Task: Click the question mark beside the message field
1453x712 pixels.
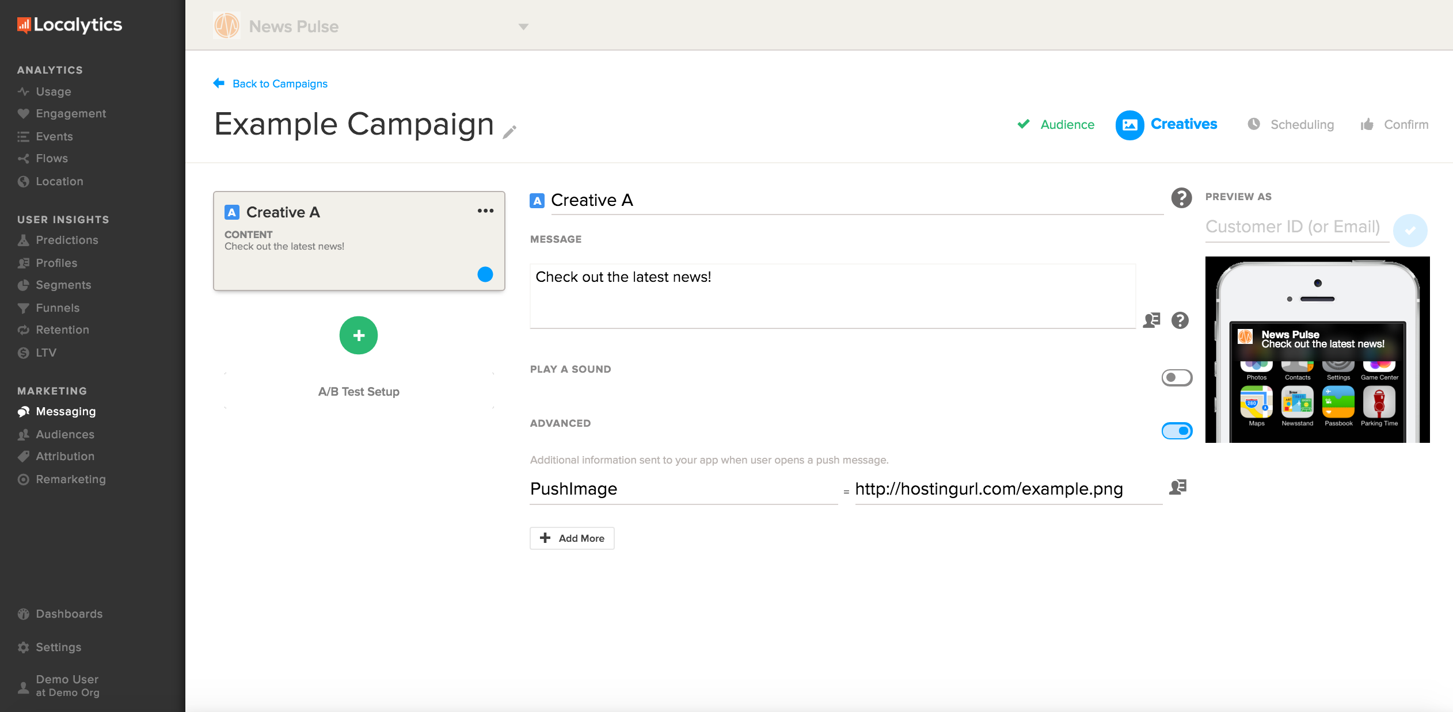Action: click(x=1180, y=320)
